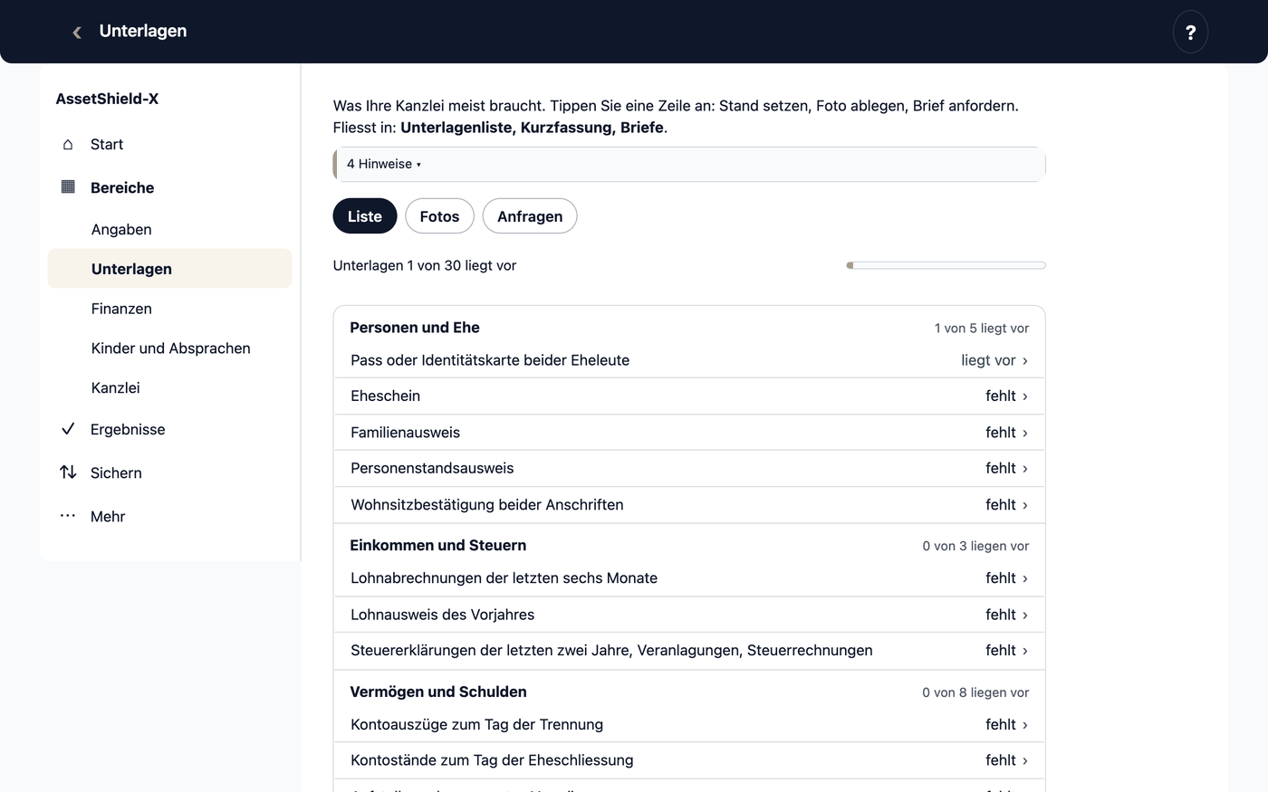Click the Start home icon
Image resolution: width=1268 pixels, height=792 pixels.
click(68, 145)
